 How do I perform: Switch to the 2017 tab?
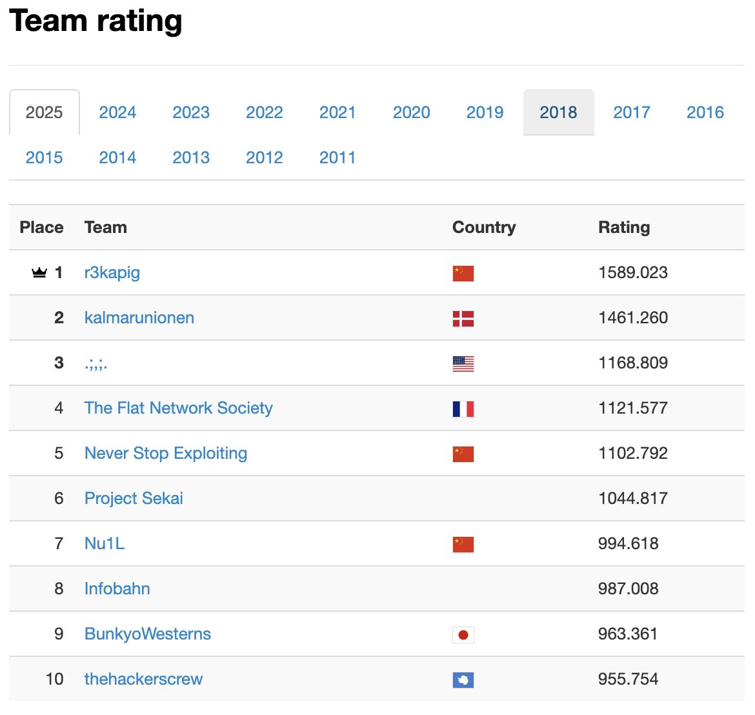point(632,112)
